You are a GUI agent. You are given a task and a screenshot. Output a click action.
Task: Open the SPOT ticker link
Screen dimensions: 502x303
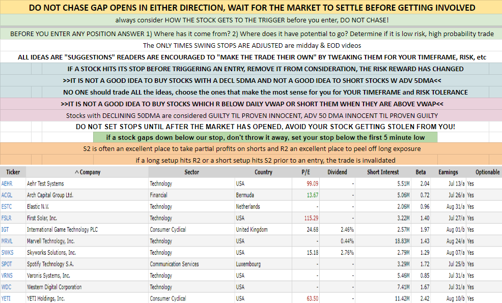[x=7, y=264]
